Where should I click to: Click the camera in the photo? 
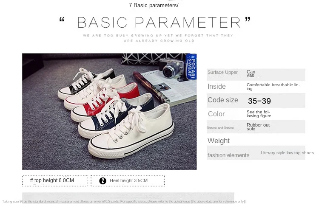172,68
